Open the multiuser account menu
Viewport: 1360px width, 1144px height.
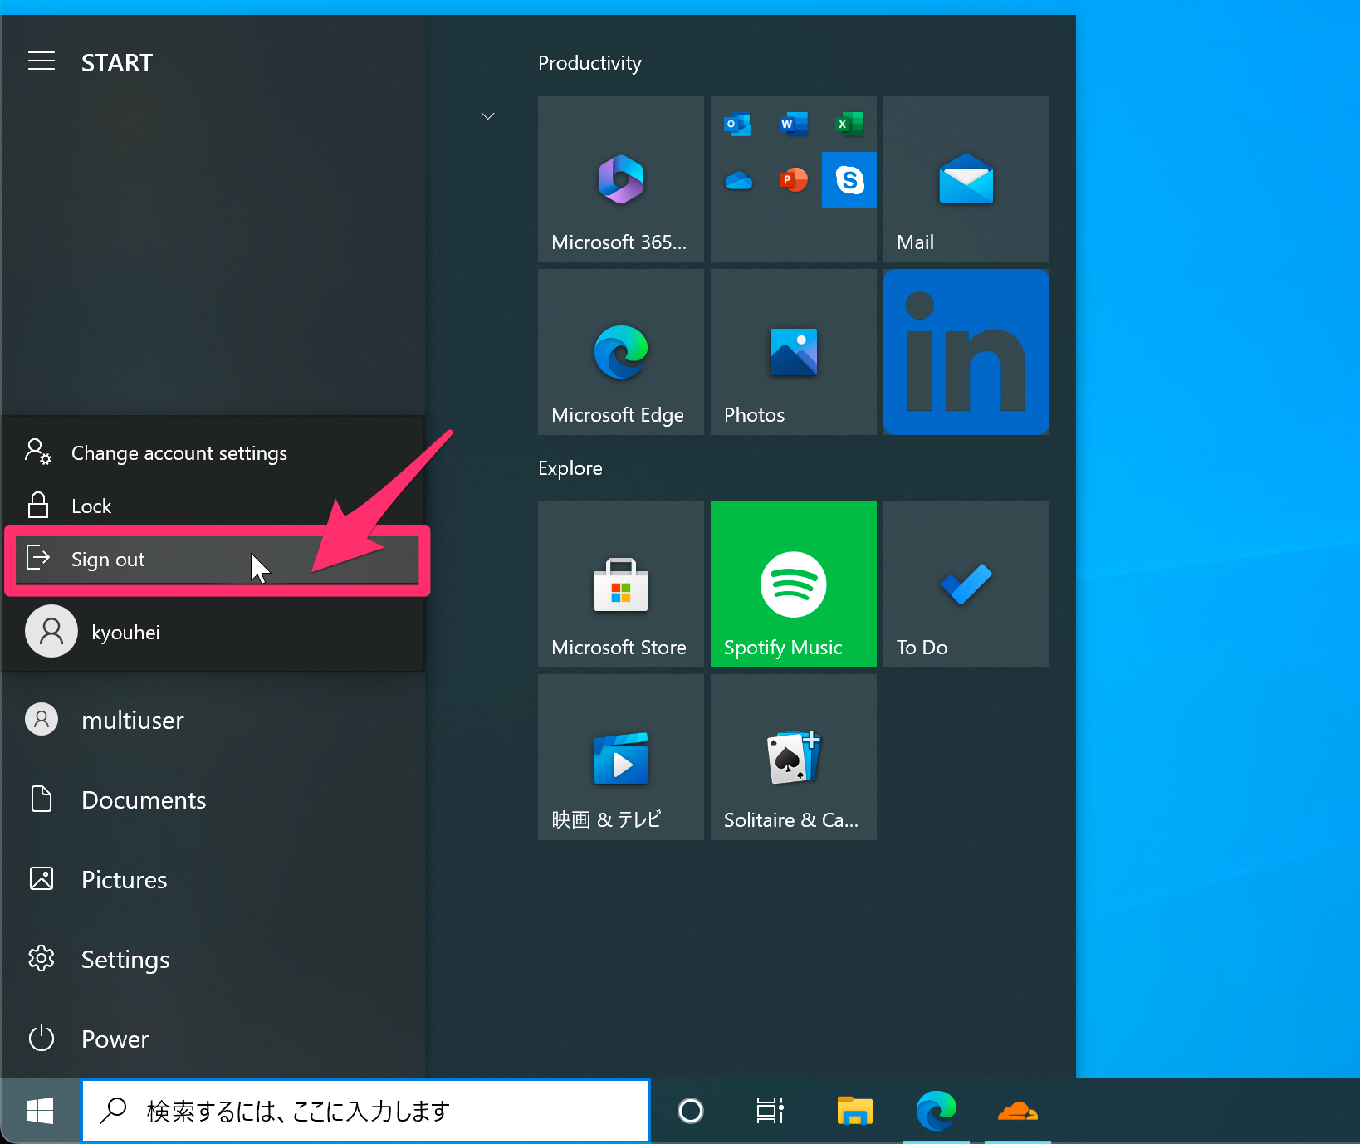(x=213, y=720)
